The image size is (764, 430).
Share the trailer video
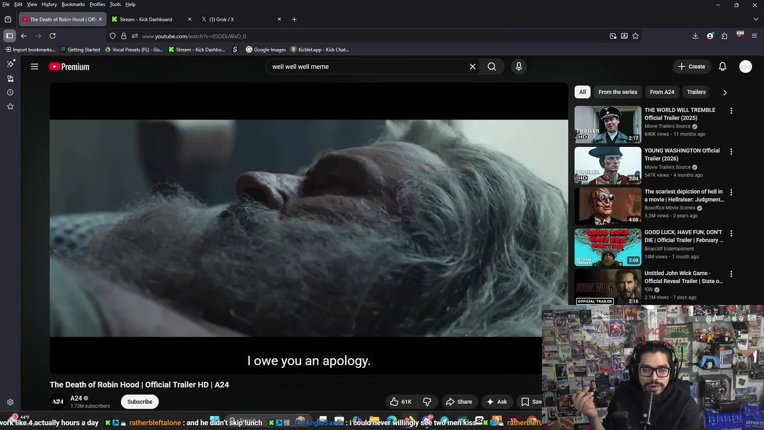(459, 402)
